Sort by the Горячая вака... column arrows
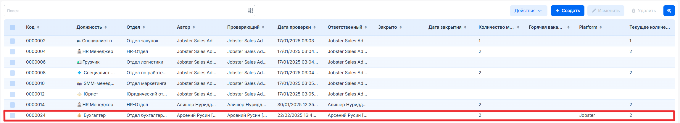The height and width of the screenshot is (123, 680). point(568,27)
